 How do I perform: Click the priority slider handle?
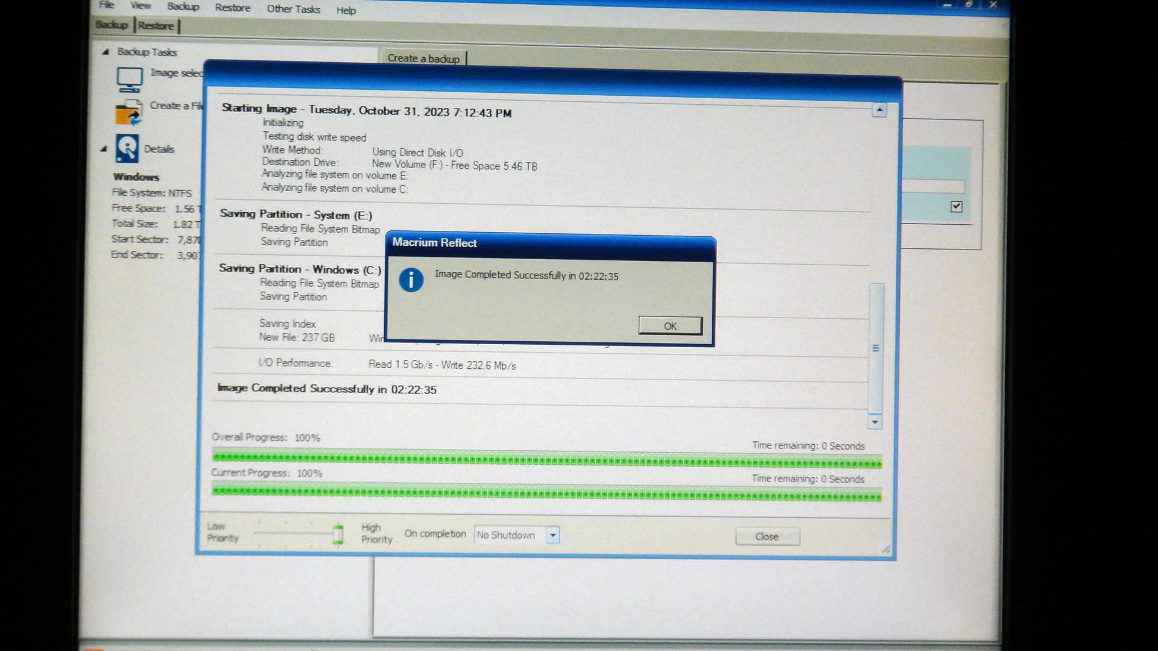[338, 534]
